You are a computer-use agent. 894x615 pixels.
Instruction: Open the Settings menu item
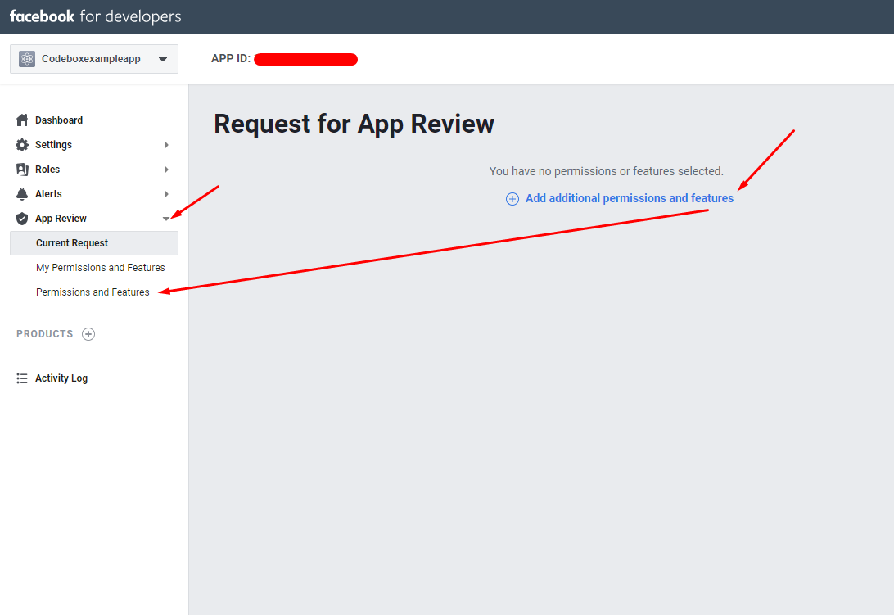click(x=53, y=145)
